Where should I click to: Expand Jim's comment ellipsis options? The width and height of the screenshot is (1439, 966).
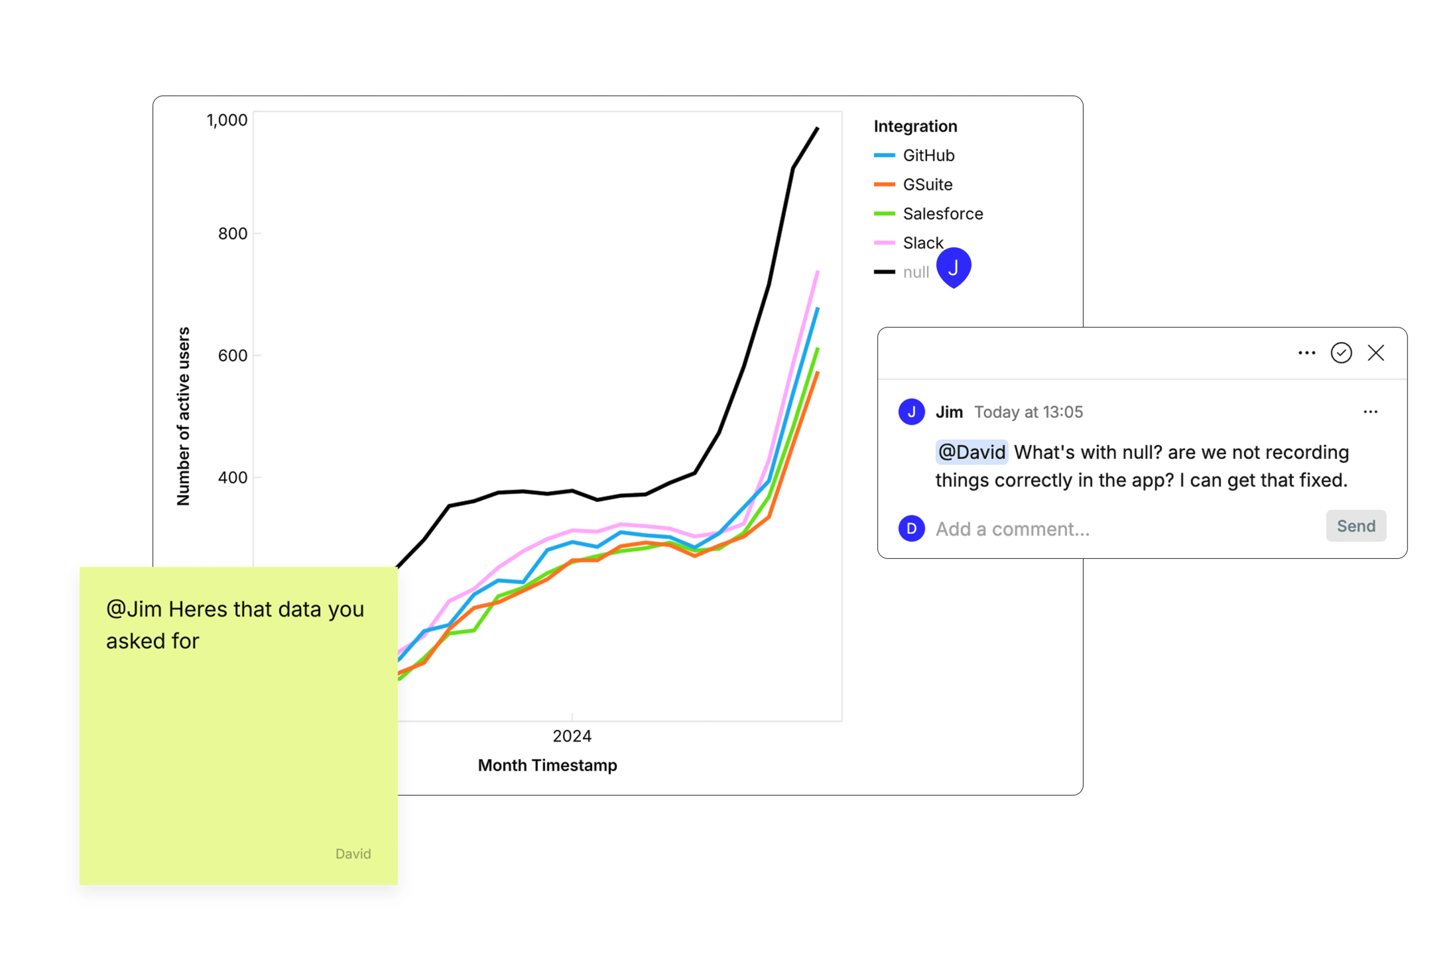pos(1371,412)
